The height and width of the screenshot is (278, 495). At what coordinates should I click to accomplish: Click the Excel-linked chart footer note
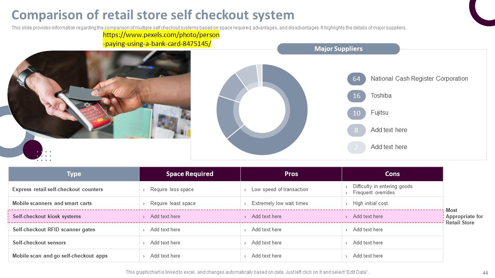[x=247, y=272]
